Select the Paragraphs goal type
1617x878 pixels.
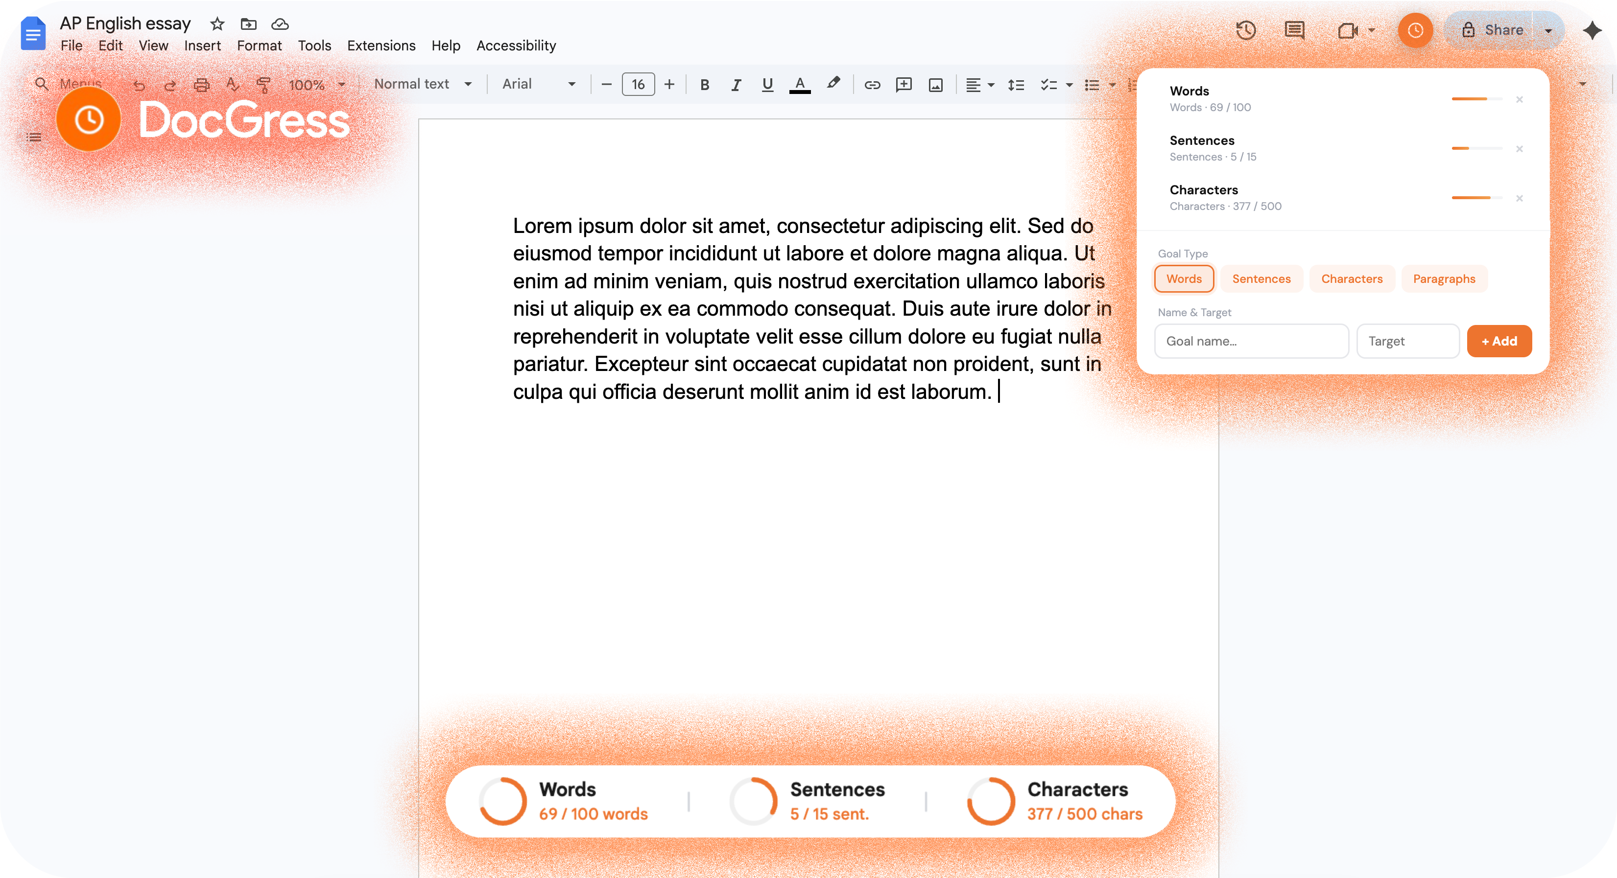[1444, 278]
